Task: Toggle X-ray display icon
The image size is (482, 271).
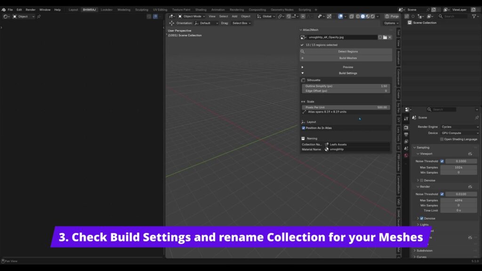Action: click(x=352, y=16)
